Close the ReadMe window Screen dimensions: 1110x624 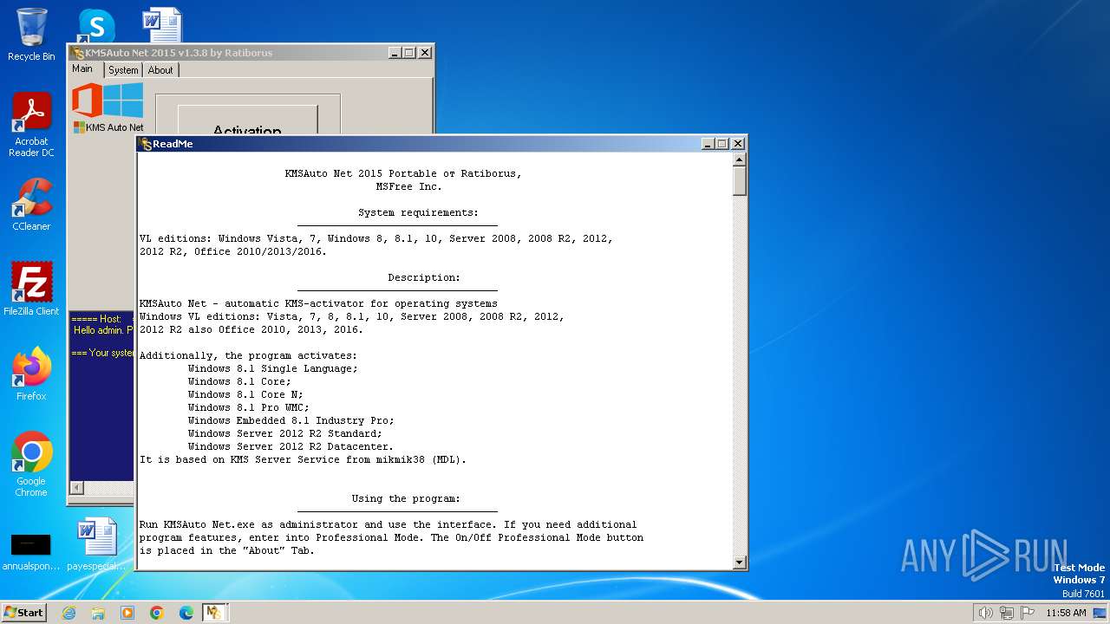tap(738, 144)
